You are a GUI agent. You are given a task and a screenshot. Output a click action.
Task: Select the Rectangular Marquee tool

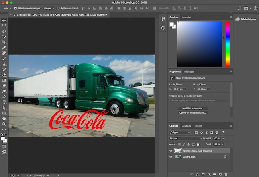[x=4, y=26]
